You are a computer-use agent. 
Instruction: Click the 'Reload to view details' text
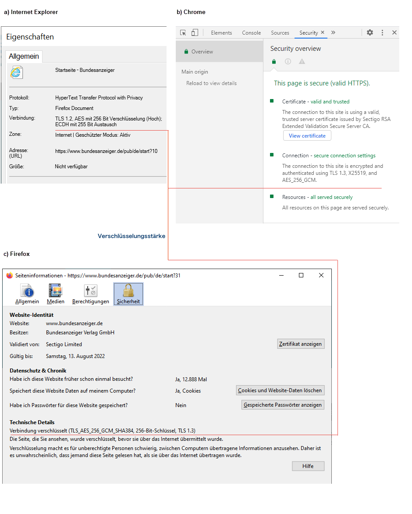tap(211, 83)
